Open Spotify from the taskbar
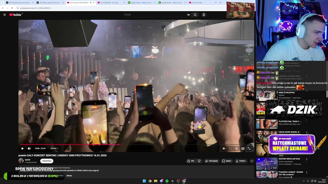Viewport: 328px width, 184px height. [x=167, y=181]
